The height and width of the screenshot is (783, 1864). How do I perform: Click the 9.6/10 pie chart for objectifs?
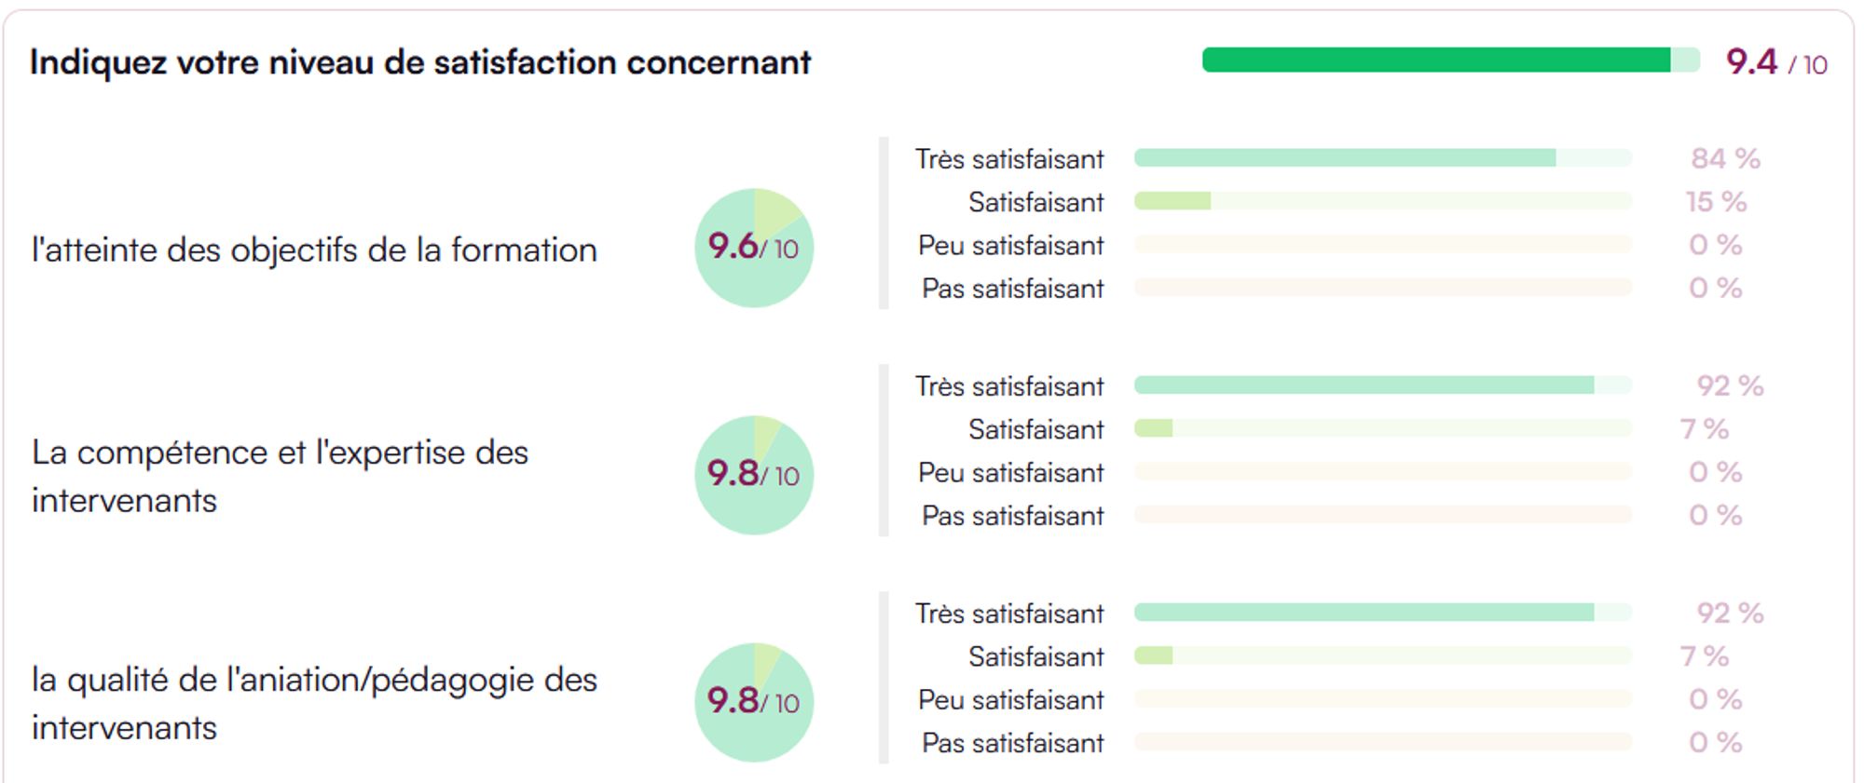click(754, 249)
